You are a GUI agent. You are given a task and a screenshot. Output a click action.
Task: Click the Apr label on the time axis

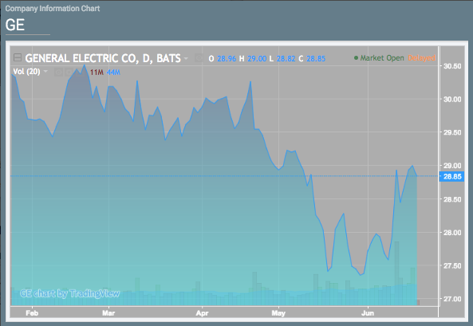click(202, 313)
